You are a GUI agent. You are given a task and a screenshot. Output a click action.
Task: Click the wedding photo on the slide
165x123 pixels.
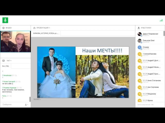click(56, 72)
